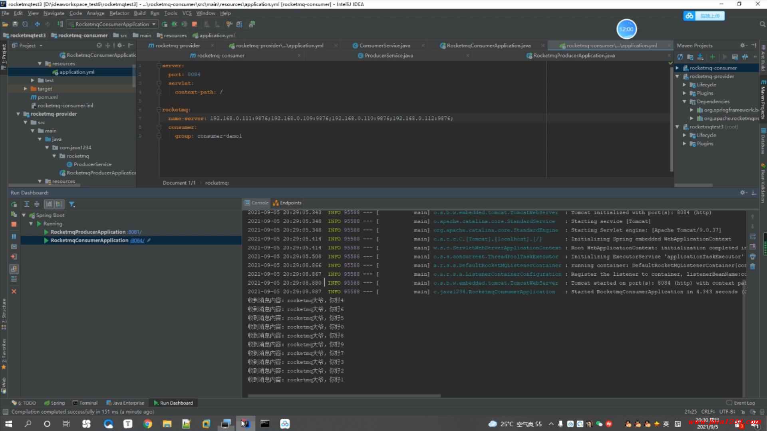
Task: Collapse Dependencies under rocketmq-provider
Action: tap(685, 102)
